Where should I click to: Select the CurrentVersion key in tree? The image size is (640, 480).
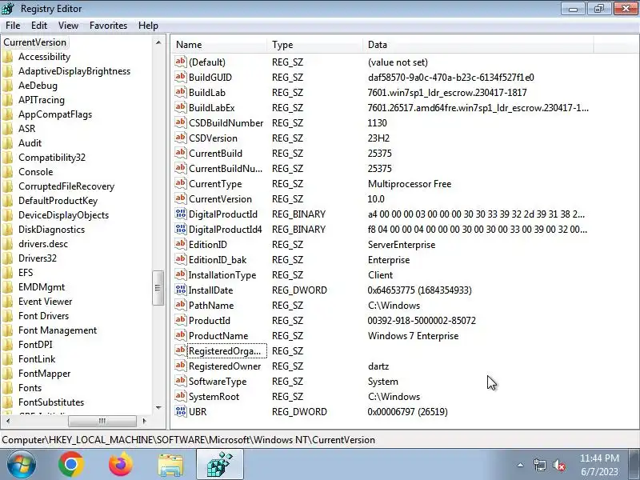34,42
